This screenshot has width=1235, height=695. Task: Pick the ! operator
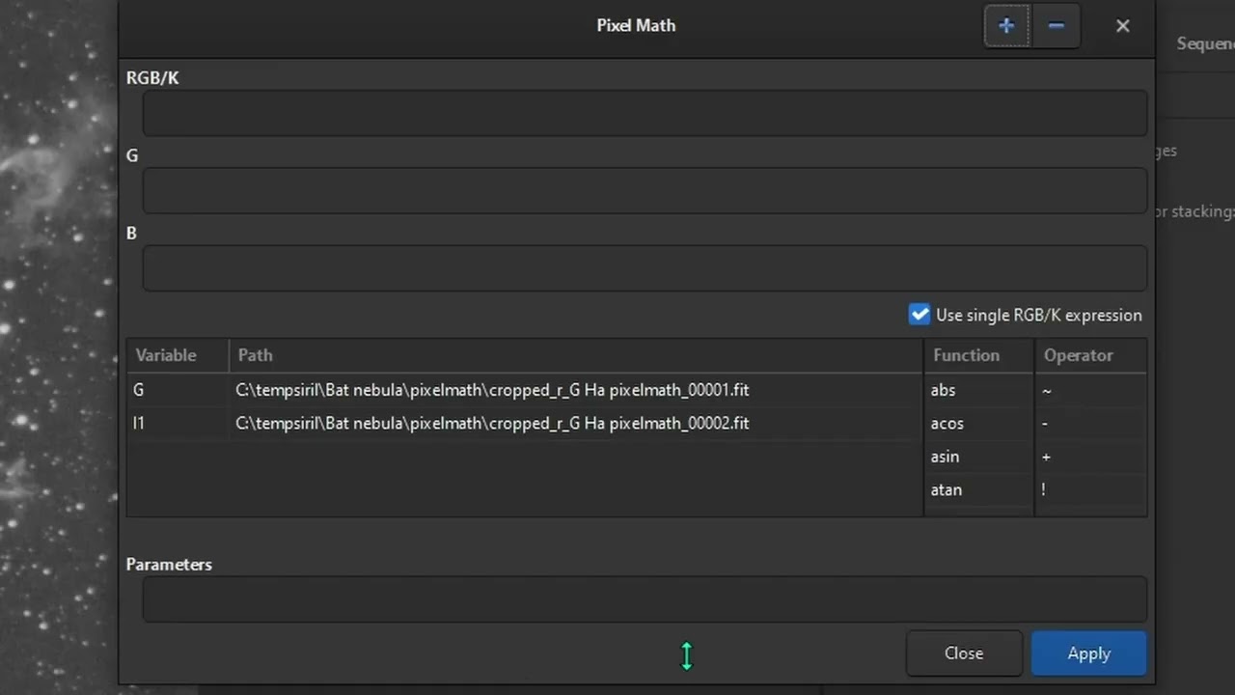click(x=1090, y=489)
